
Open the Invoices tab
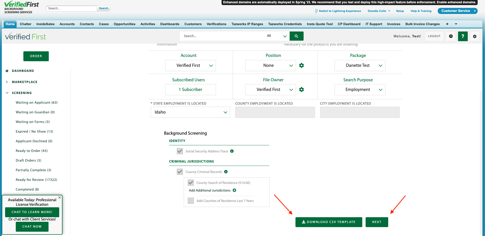[x=394, y=24]
